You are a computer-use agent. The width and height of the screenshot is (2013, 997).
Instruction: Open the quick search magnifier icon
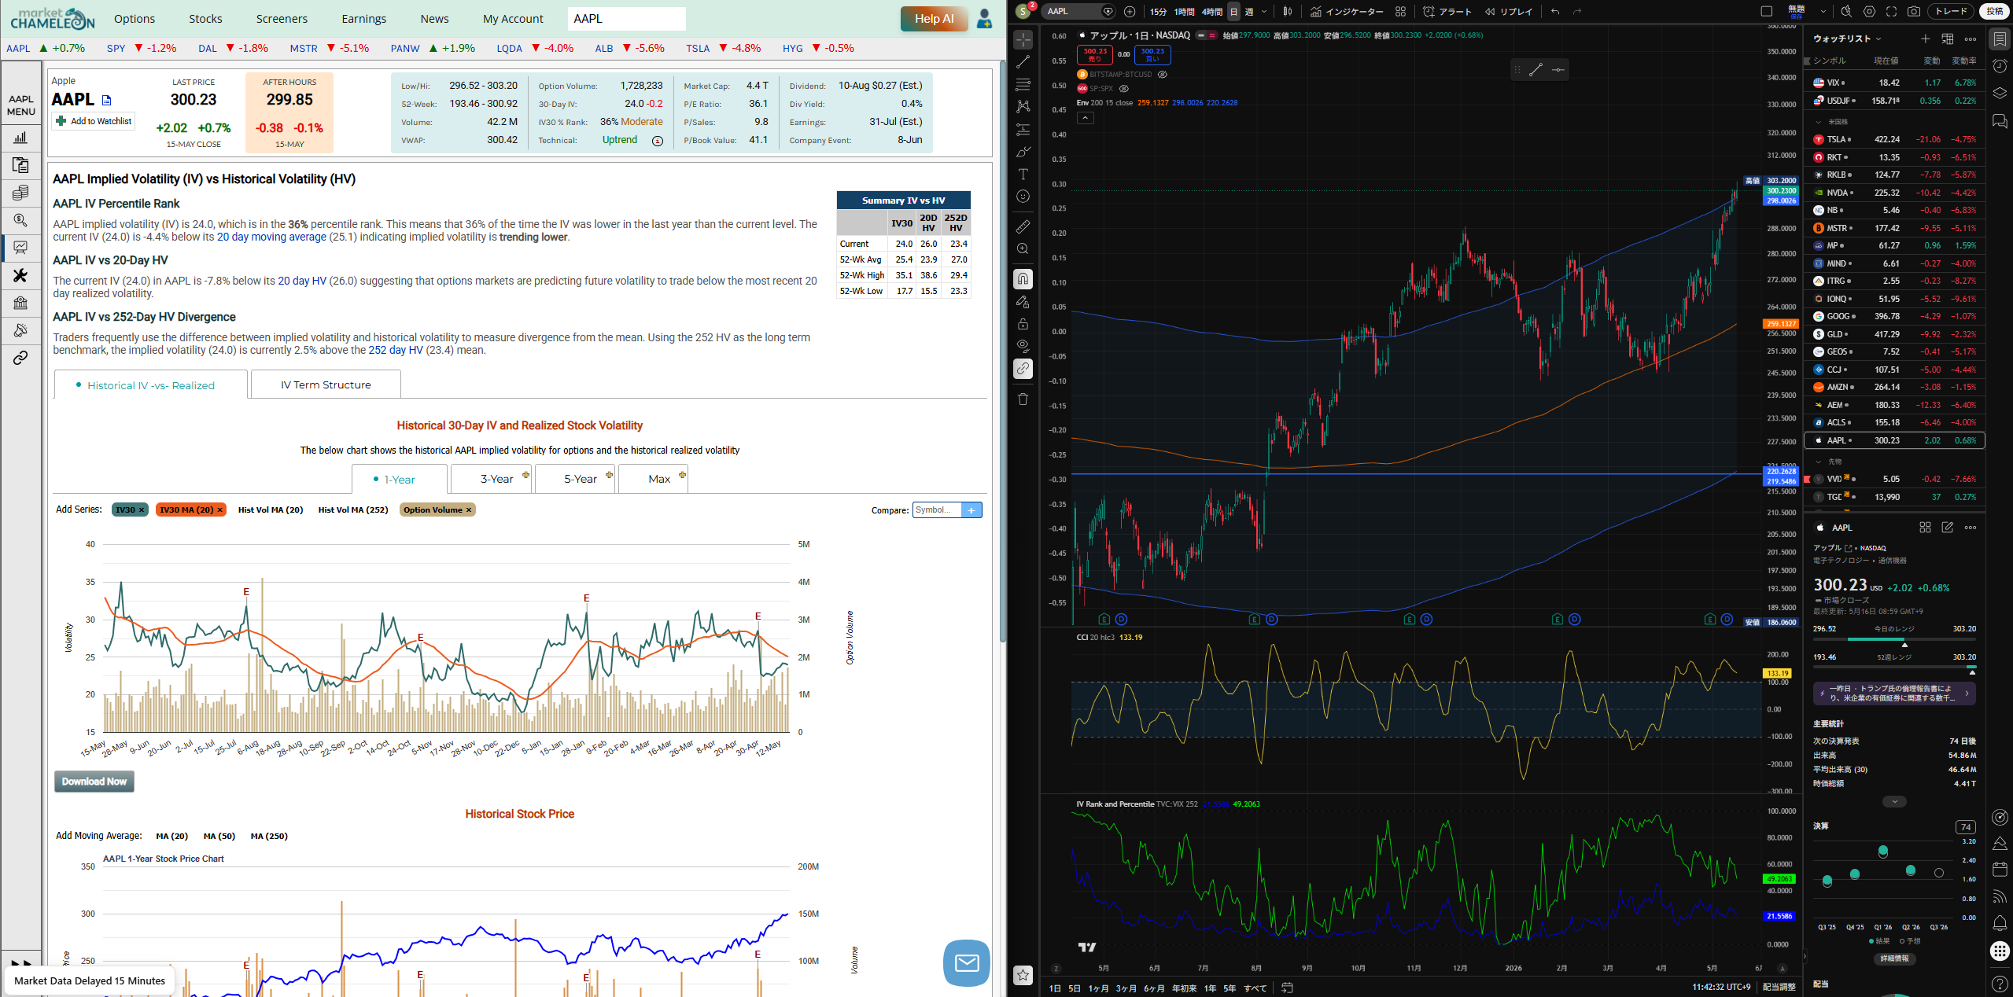point(1846,11)
